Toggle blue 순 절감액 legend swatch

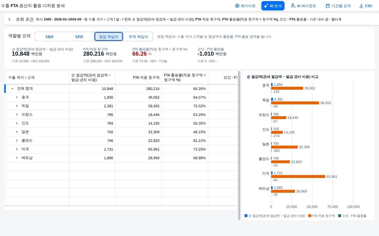point(246,216)
